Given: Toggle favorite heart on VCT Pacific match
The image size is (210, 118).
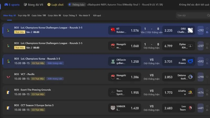Looking at the screenshot, I should pyautogui.click(x=207, y=77).
